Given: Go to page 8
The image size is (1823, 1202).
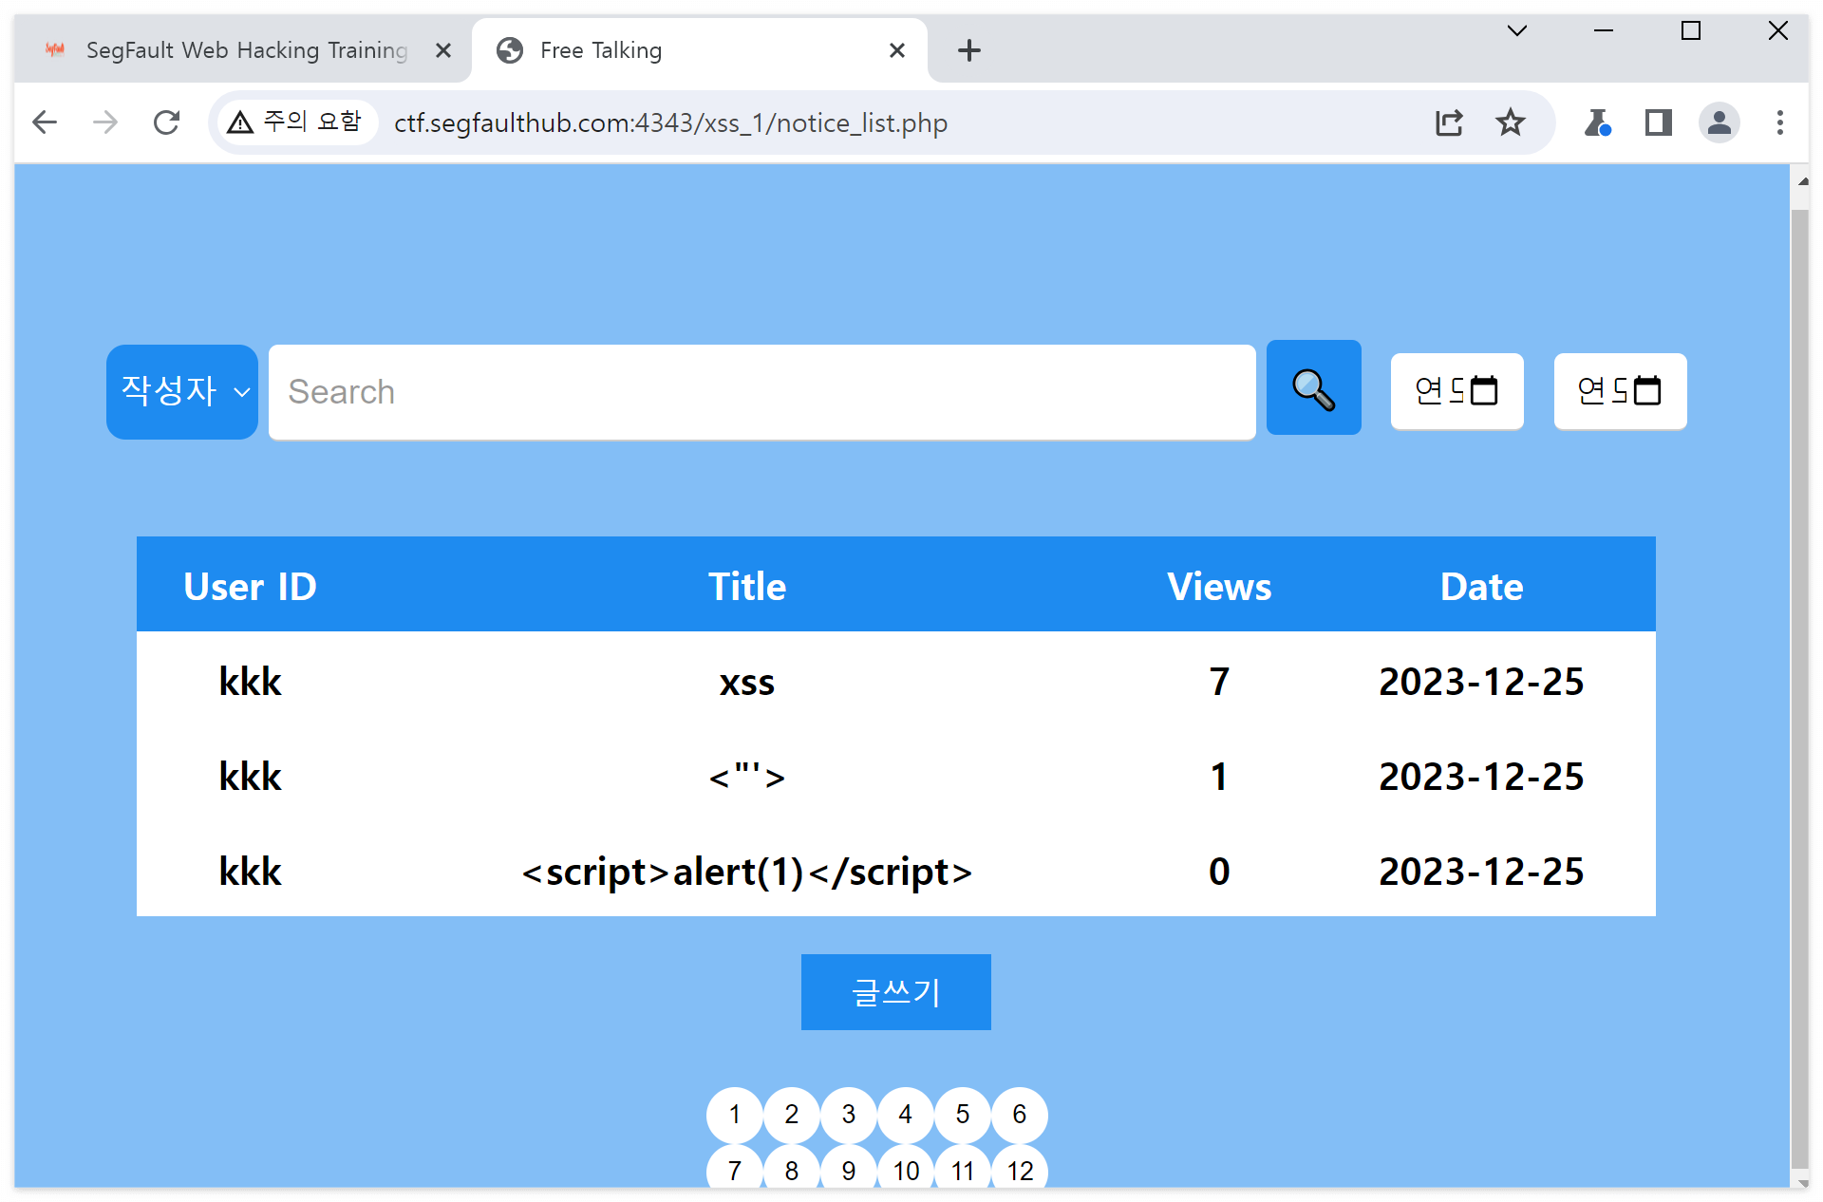Looking at the screenshot, I should (x=792, y=1168).
